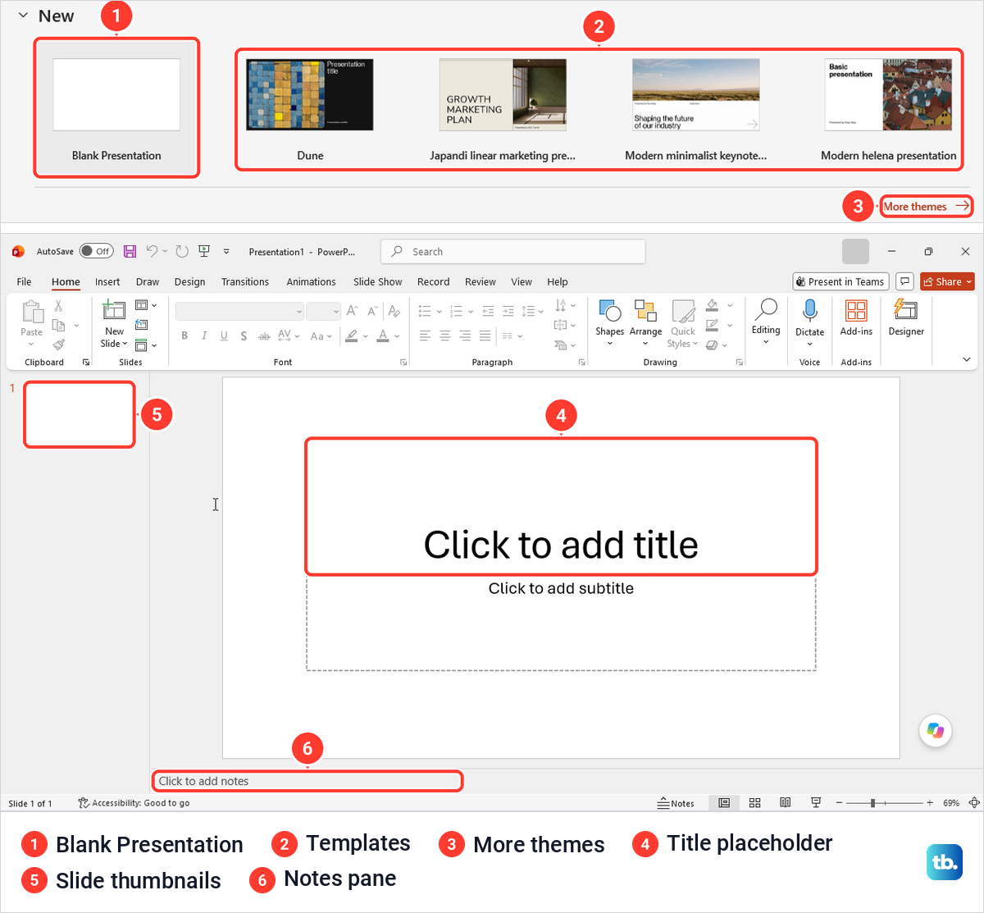Click Present in Teams button
Image resolution: width=984 pixels, height=913 pixels.
840,281
